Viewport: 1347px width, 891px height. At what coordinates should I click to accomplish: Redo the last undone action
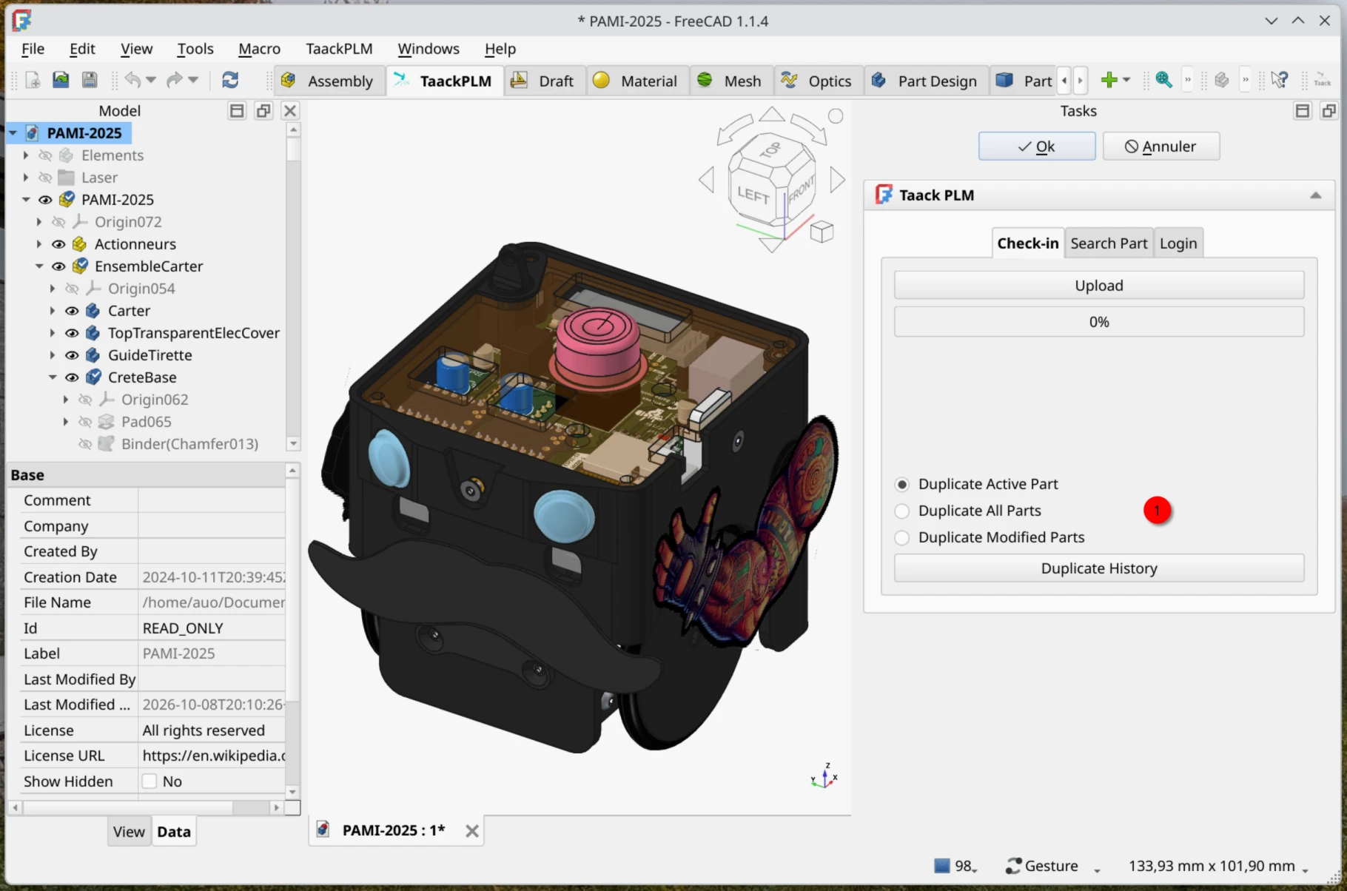(x=175, y=80)
